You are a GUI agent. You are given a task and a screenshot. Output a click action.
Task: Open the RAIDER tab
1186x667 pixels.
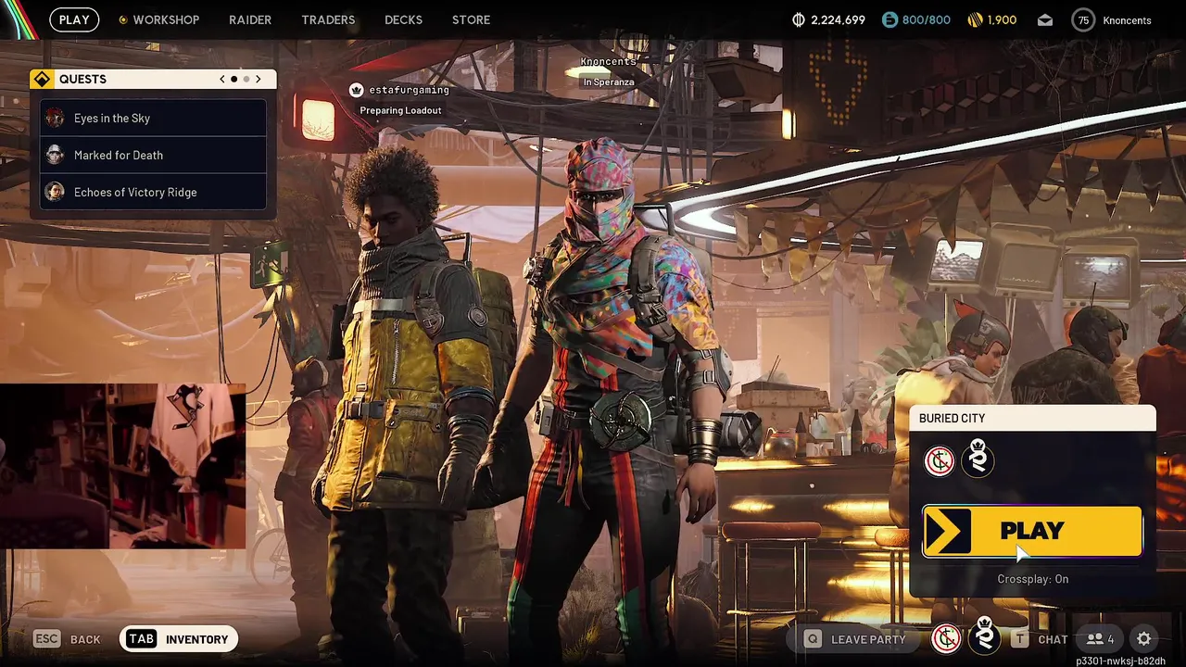pyautogui.click(x=250, y=19)
